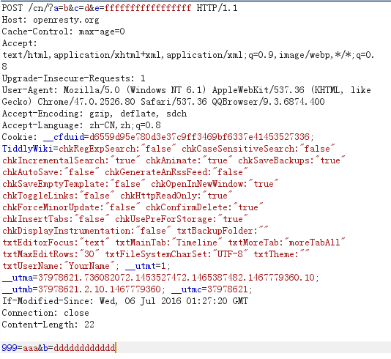Image resolution: width=391 pixels, height=359 pixels.
Task: Click the chkOpenInNewWindow:"true" value
Action: coord(215,184)
